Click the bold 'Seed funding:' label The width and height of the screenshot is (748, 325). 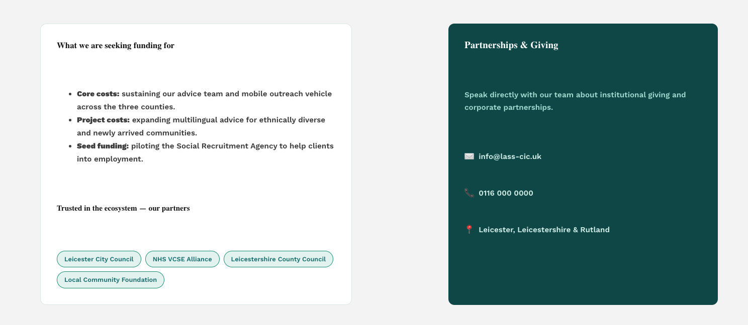103,146
